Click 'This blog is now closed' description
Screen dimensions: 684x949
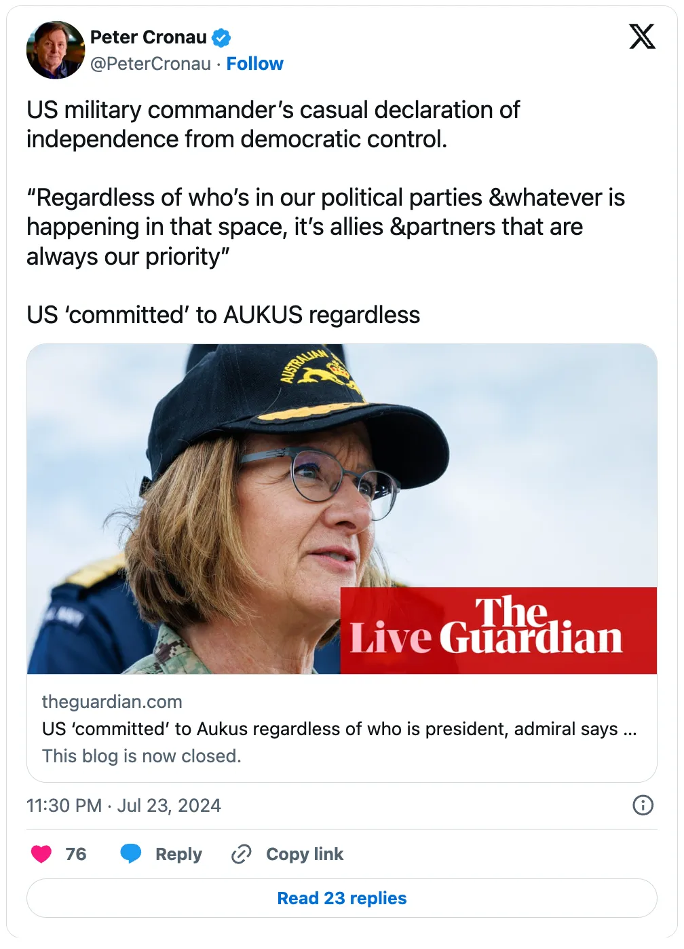click(142, 756)
